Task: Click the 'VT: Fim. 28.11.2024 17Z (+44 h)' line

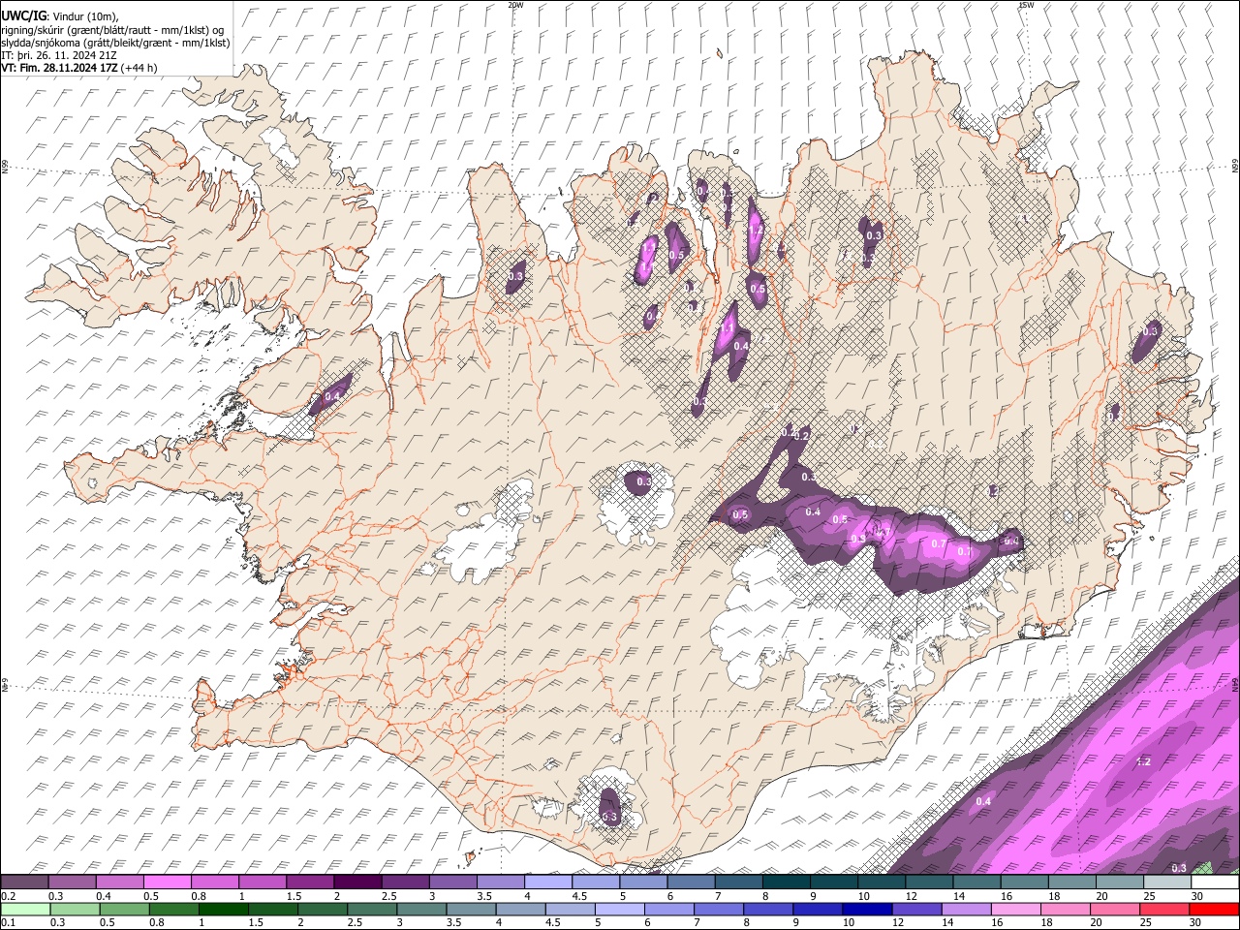Action: point(79,68)
